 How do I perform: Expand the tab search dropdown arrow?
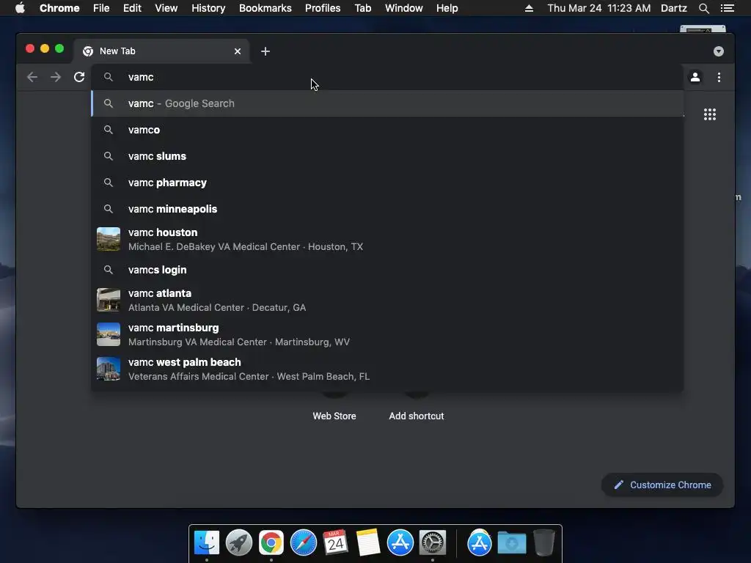(x=719, y=51)
